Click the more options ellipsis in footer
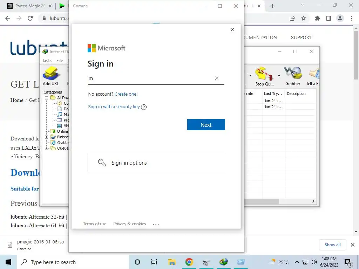 coord(156,224)
